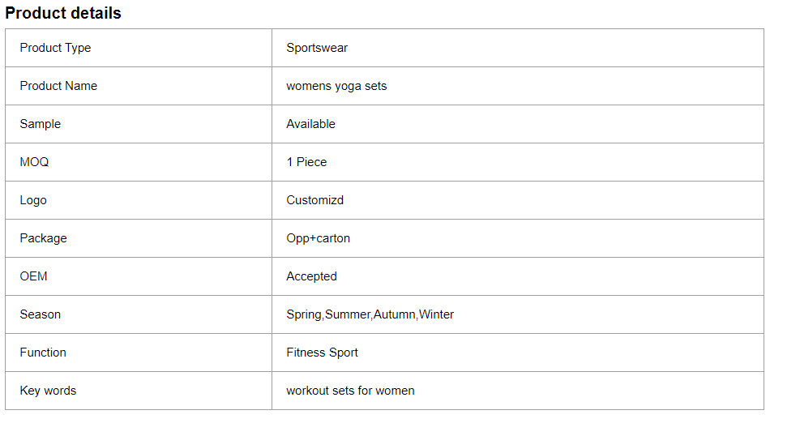Select the Logo label cell
The height and width of the screenshot is (436, 800).
click(x=139, y=200)
